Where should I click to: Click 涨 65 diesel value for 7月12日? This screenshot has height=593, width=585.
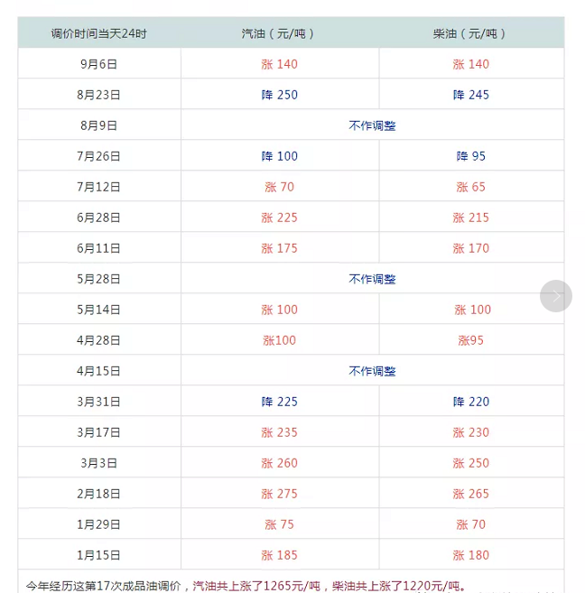point(470,187)
